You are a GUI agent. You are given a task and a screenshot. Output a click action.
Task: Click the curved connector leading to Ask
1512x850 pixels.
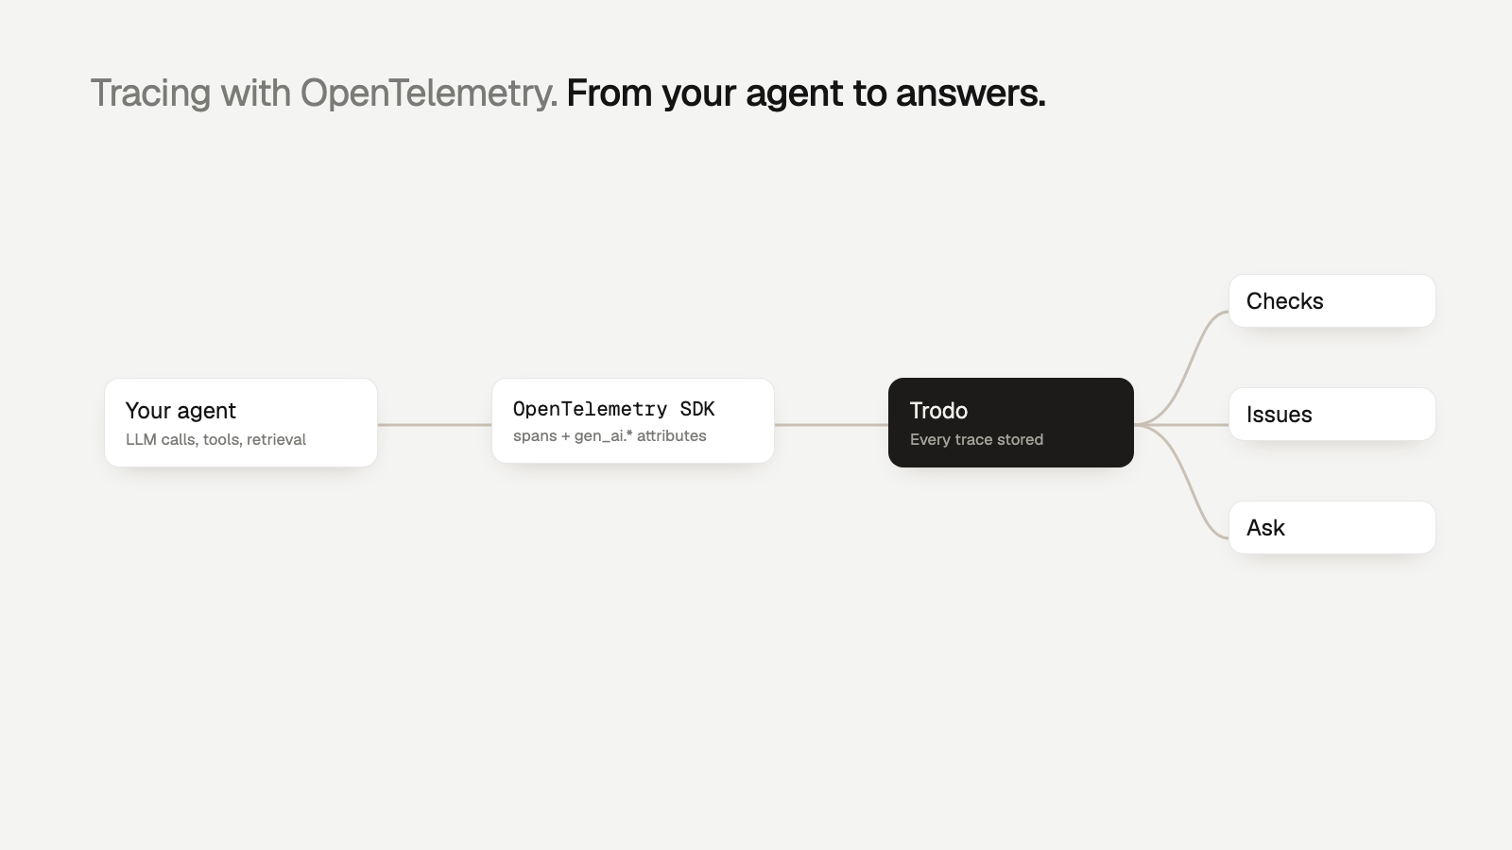tap(1183, 484)
